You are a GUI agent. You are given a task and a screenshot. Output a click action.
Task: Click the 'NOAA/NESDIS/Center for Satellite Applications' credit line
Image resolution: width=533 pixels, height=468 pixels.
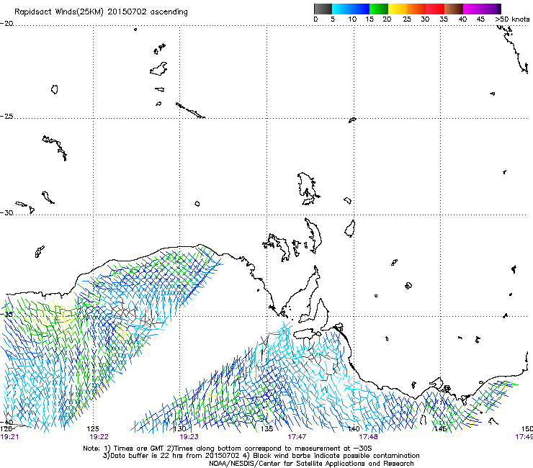point(311,464)
